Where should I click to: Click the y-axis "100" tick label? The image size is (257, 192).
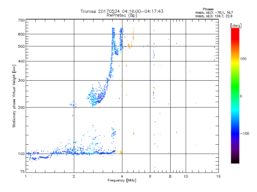(21, 154)
